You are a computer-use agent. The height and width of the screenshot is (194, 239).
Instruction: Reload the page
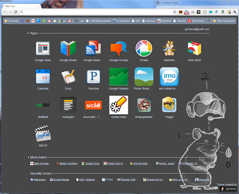[x=16, y=12]
